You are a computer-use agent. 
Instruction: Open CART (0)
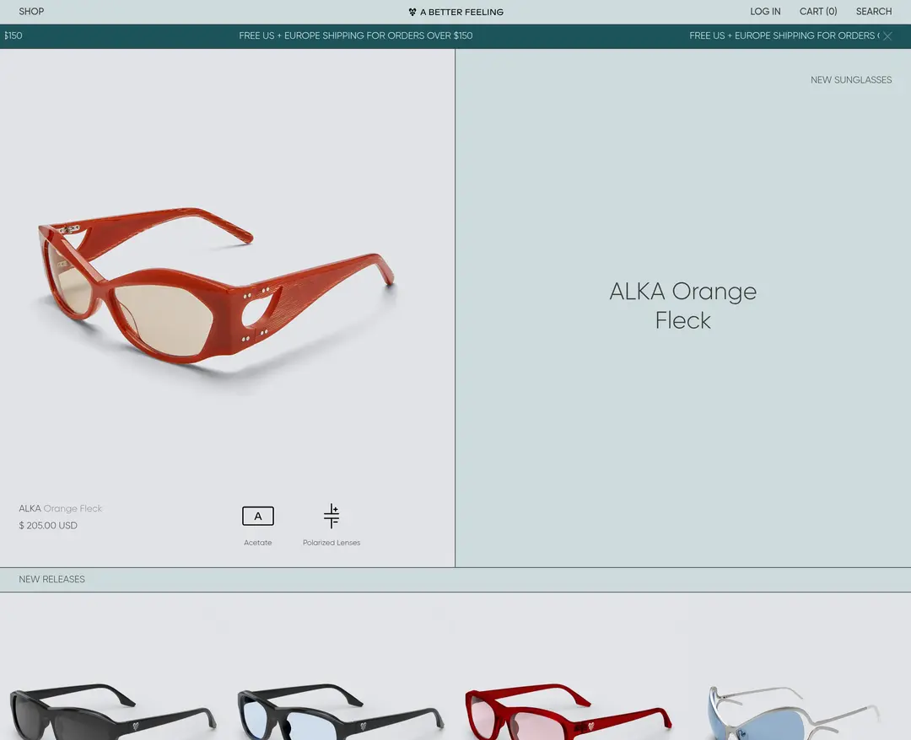coord(818,12)
